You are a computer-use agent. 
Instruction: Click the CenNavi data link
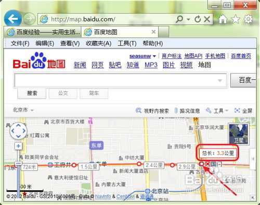[125, 197]
